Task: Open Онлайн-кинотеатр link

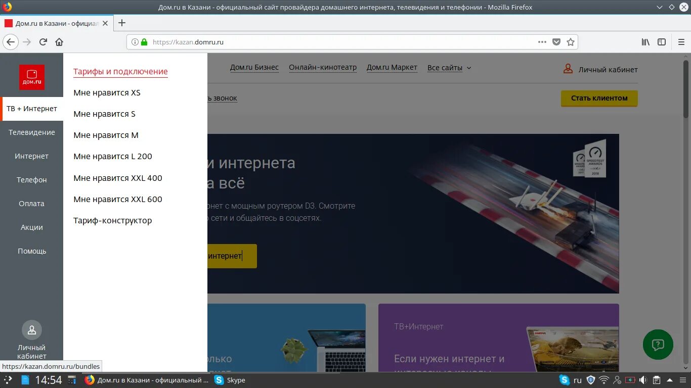Action: (323, 68)
